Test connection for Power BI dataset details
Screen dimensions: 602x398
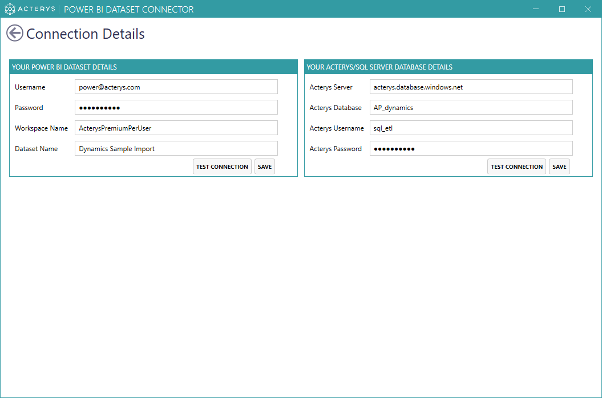pos(222,166)
